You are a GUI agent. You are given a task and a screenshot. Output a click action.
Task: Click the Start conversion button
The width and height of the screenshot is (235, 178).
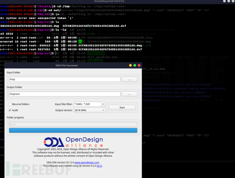(122, 107)
